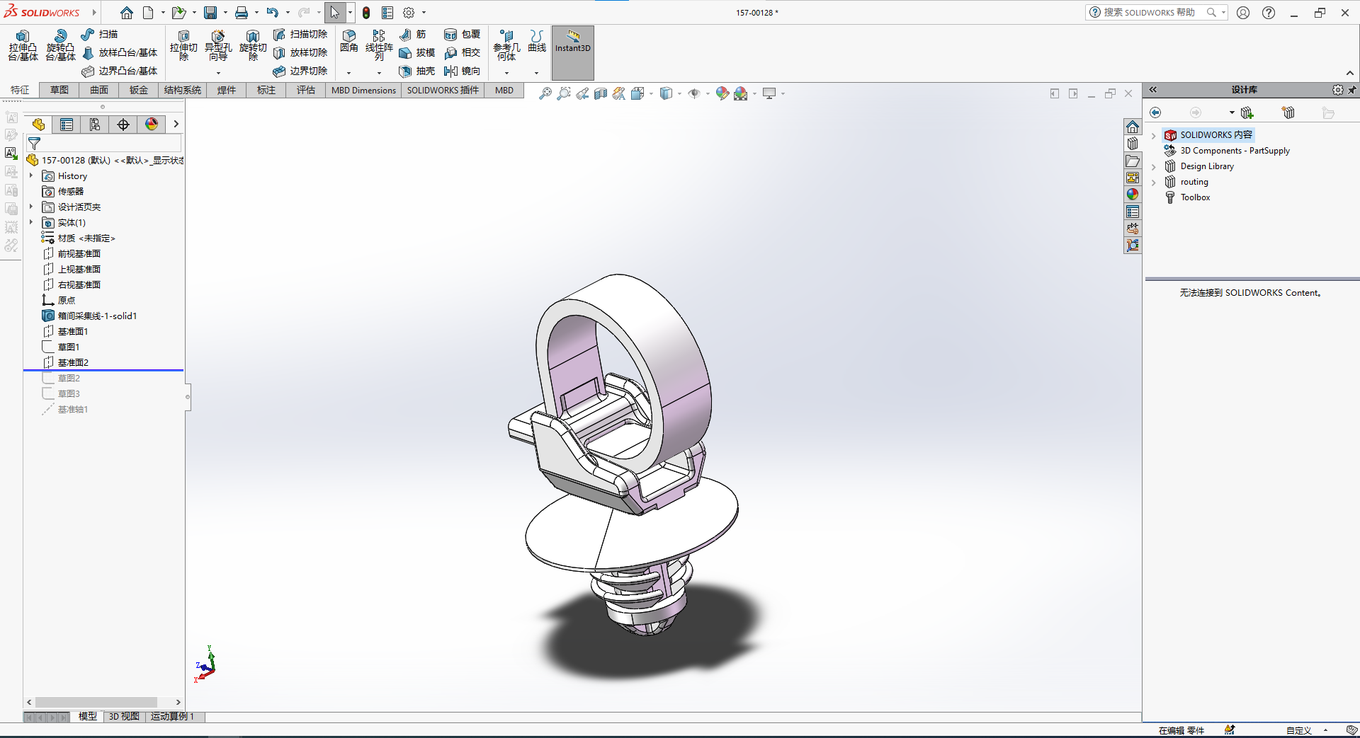This screenshot has height=738, width=1360.
Task: Click the Mirror tool (镜向)
Action: pos(463,71)
